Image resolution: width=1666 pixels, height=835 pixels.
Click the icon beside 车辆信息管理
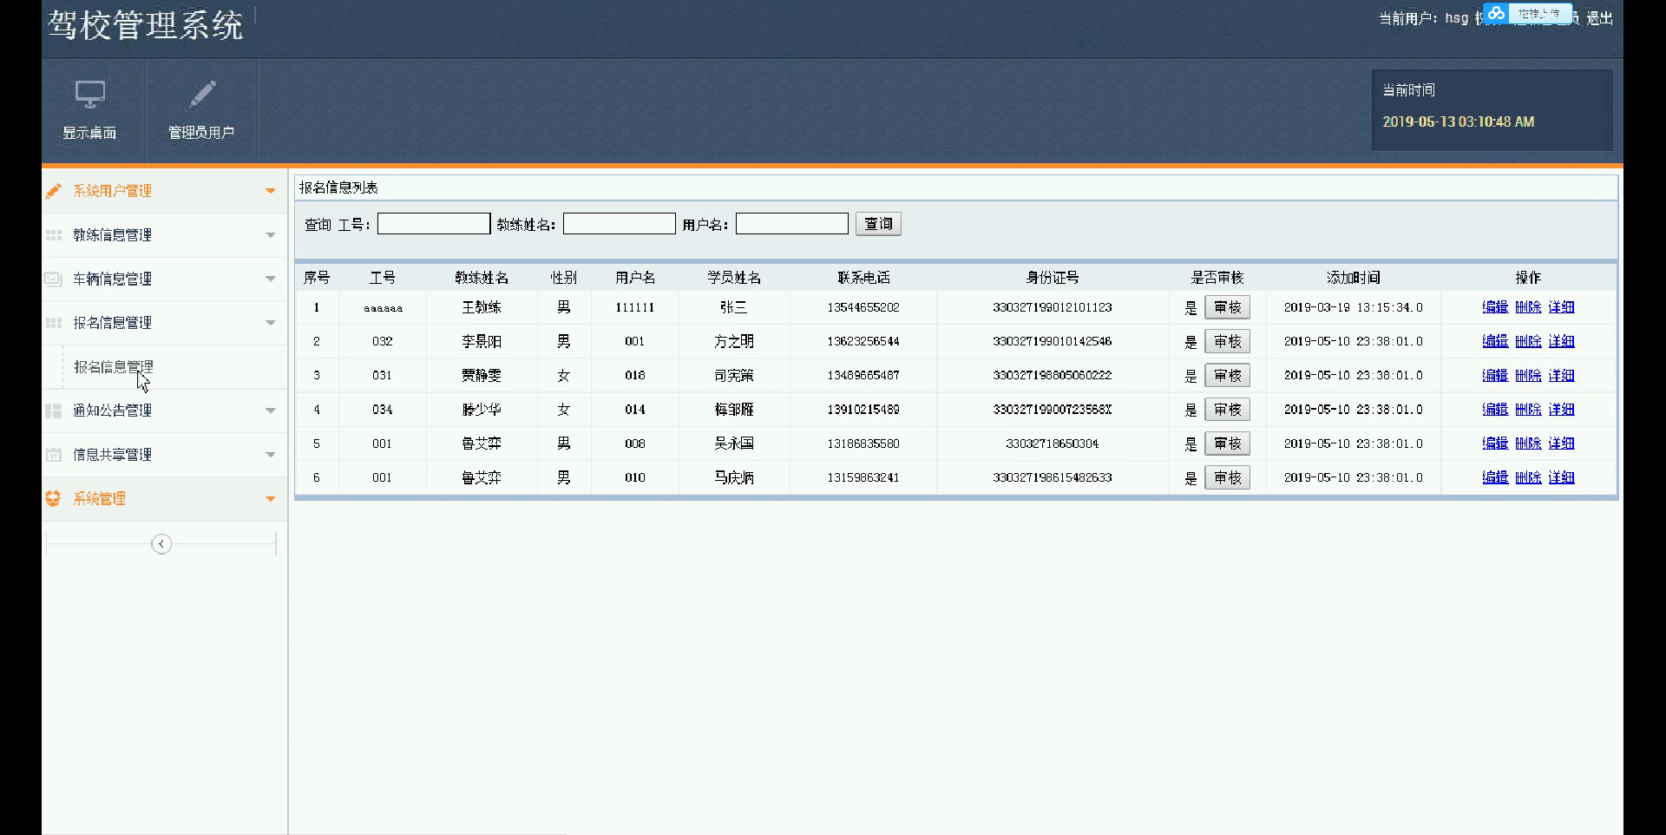[54, 279]
